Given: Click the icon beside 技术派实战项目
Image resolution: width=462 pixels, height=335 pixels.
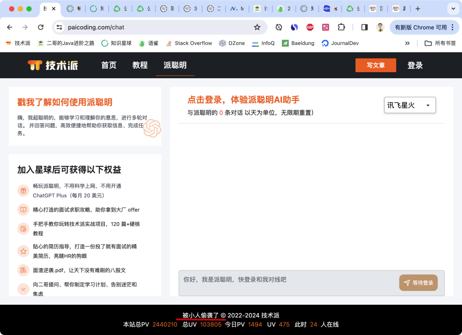Looking at the screenshot, I should [23, 229].
